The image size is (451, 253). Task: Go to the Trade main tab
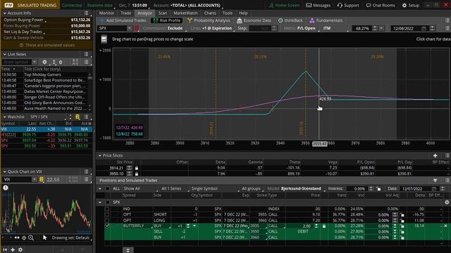125,13
